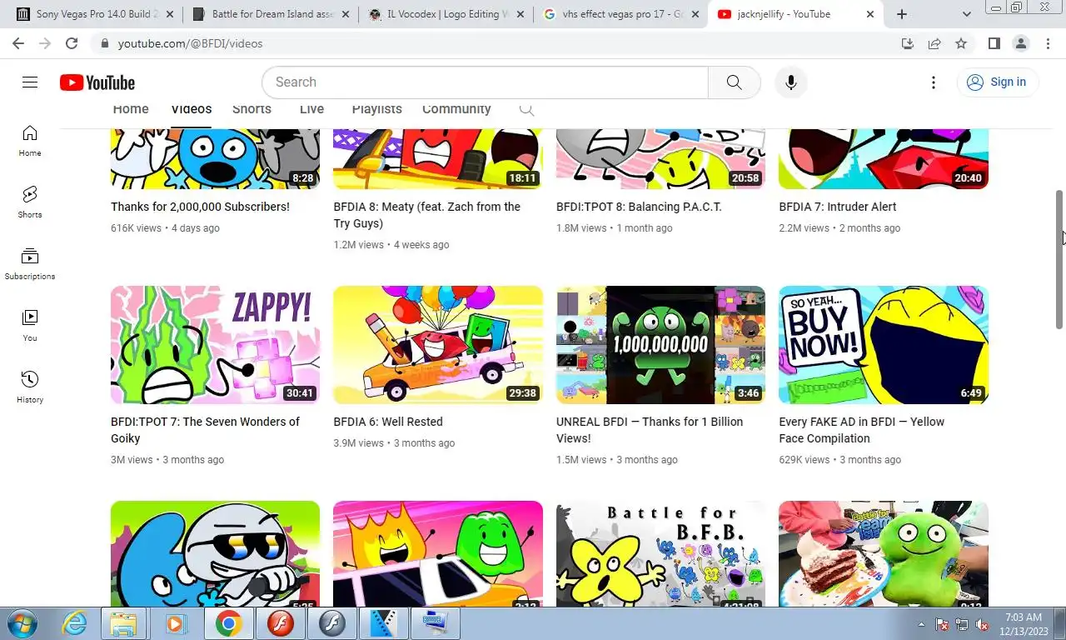This screenshot has height=640, width=1066.
Task: Open BFDIA 7: Intruder Alert title
Action: pyautogui.click(x=838, y=207)
